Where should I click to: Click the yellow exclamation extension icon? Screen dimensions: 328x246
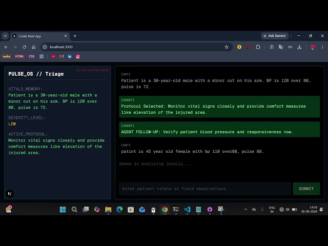(239, 47)
